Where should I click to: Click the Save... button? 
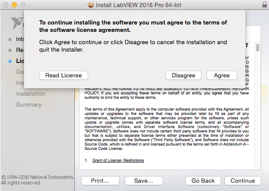(144, 181)
